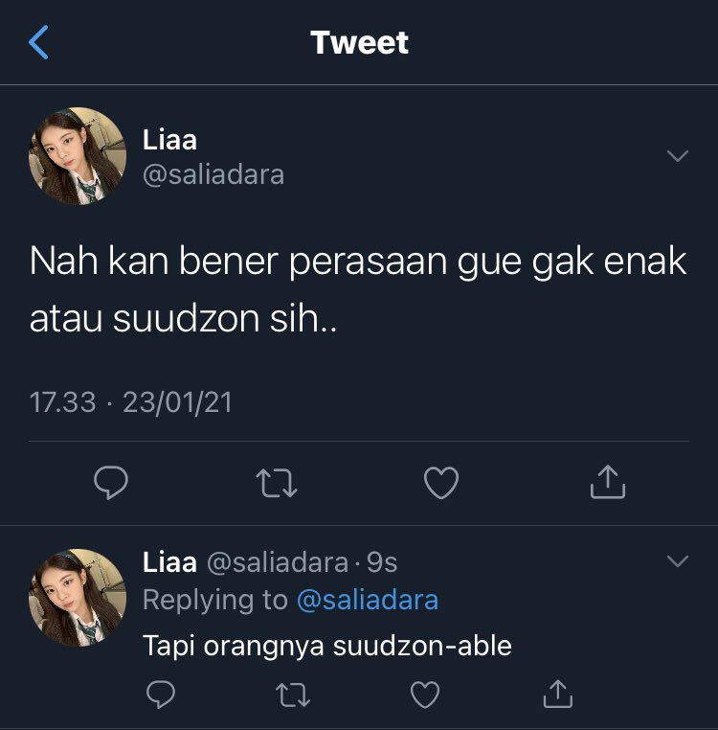Reply to the main tweet

pyautogui.click(x=111, y=482)
